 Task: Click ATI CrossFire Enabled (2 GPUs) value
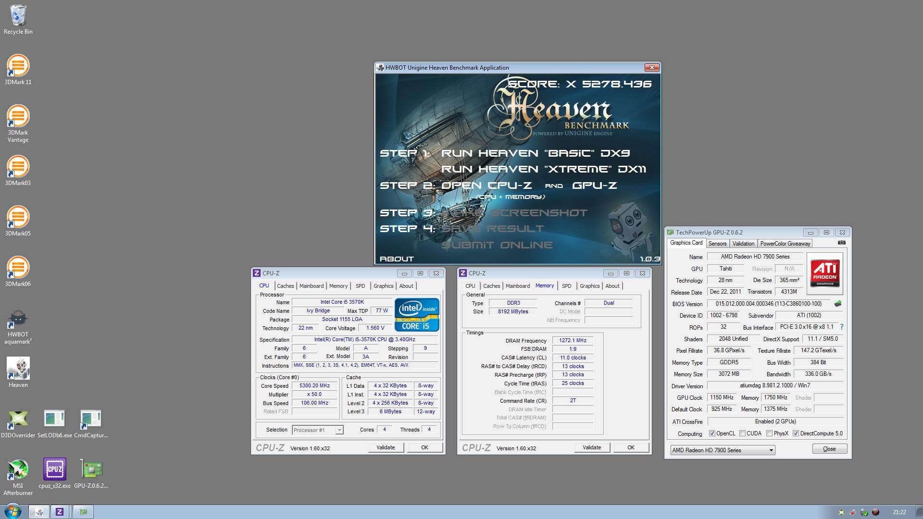(x=775, y=421)
